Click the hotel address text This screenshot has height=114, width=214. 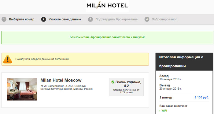tap(67, 88)
